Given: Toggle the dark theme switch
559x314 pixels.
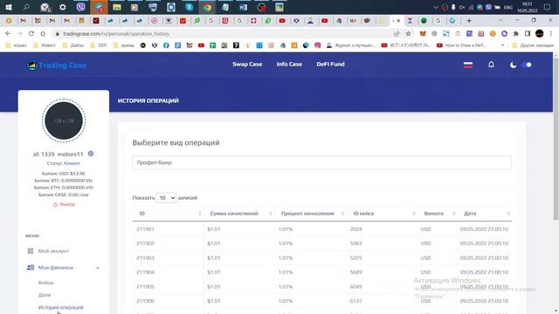Looking at the screenshot, I should [527, 65].
